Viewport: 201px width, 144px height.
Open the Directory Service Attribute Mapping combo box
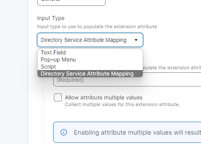tap(90, 40)
